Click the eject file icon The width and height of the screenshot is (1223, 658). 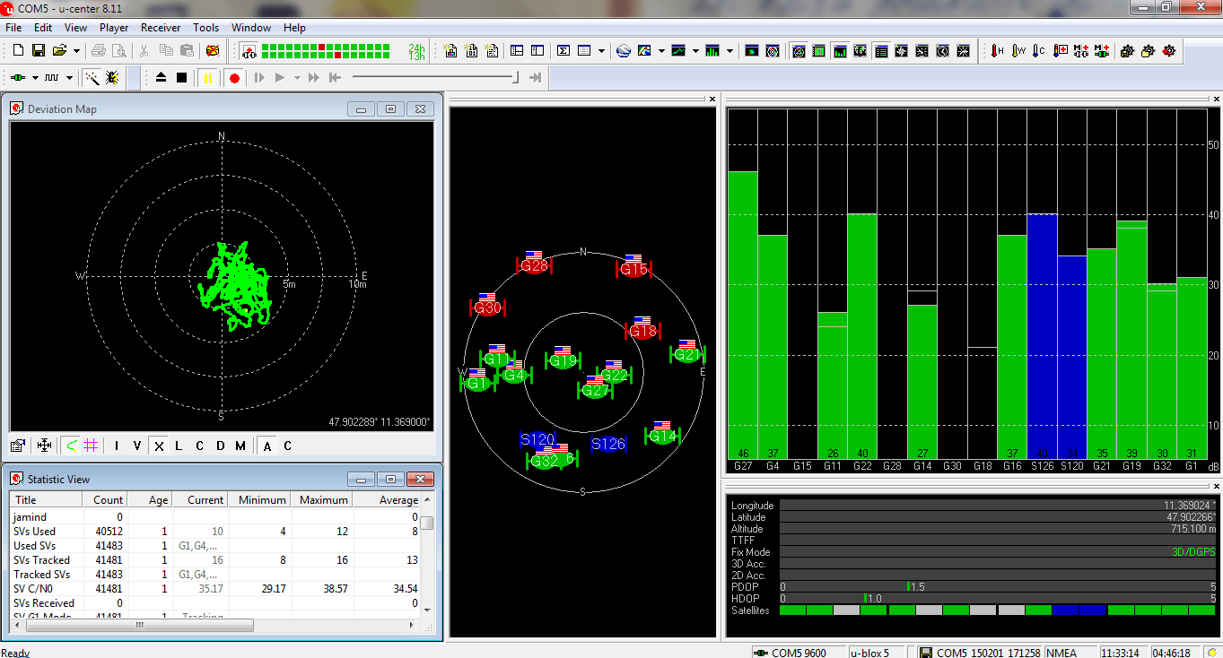click(x=162, y=78)
